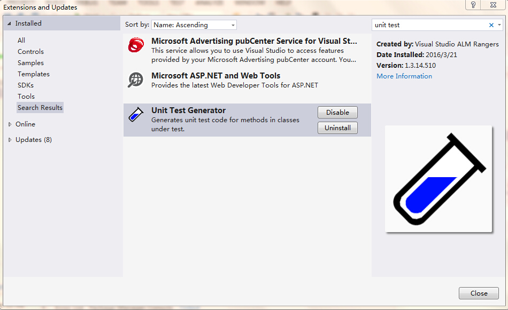Viewport: 508px width, 310px height.
Task: Clear the search box with the X icon
Action: [x=491, y=25]
